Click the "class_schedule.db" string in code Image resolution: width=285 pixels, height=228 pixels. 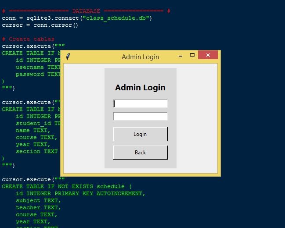[x=117, y=18]
